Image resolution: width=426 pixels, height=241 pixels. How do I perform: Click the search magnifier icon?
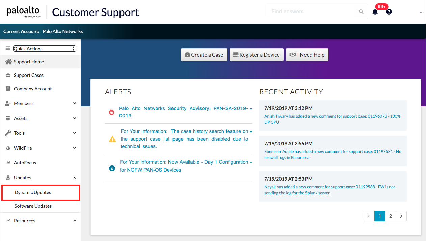click(361, 12)
